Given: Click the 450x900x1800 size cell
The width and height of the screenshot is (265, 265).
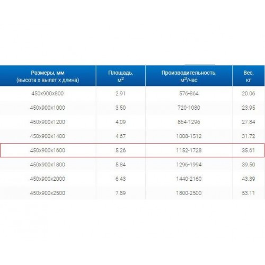Looking at the screenshot, I should point(48,164).
